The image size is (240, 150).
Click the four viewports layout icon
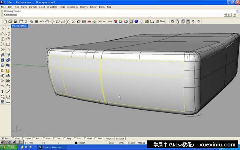tap(84, 22)
